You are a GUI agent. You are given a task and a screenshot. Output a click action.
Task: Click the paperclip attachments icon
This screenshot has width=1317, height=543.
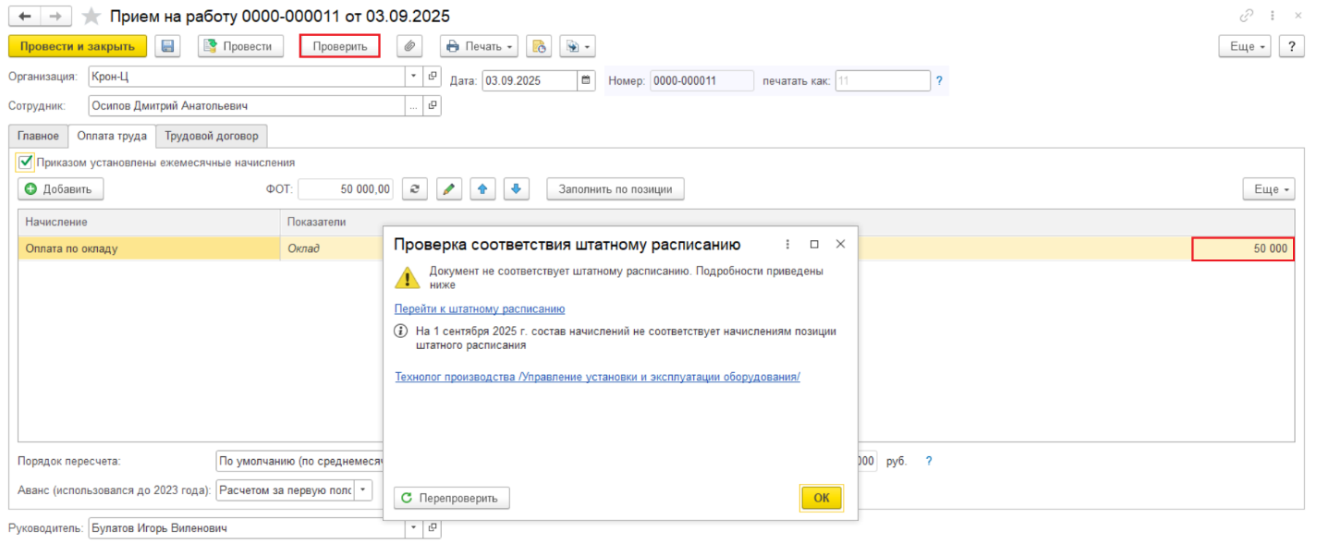409,46
